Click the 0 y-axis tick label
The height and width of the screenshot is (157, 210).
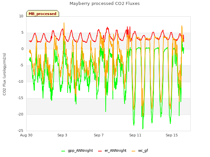point(22,49)
